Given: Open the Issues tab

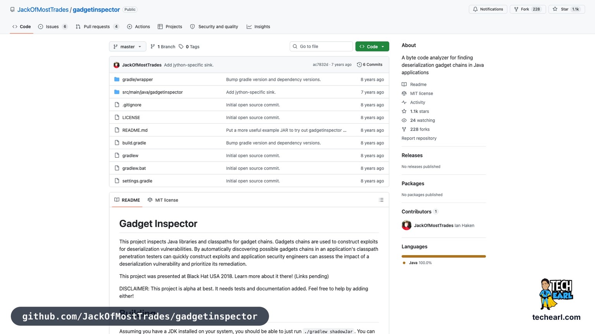Looking at the screenshot, I should tap(53, 27).
